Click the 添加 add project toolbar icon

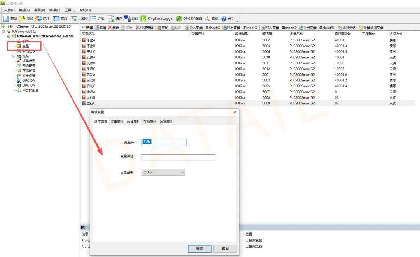(22, 19)
